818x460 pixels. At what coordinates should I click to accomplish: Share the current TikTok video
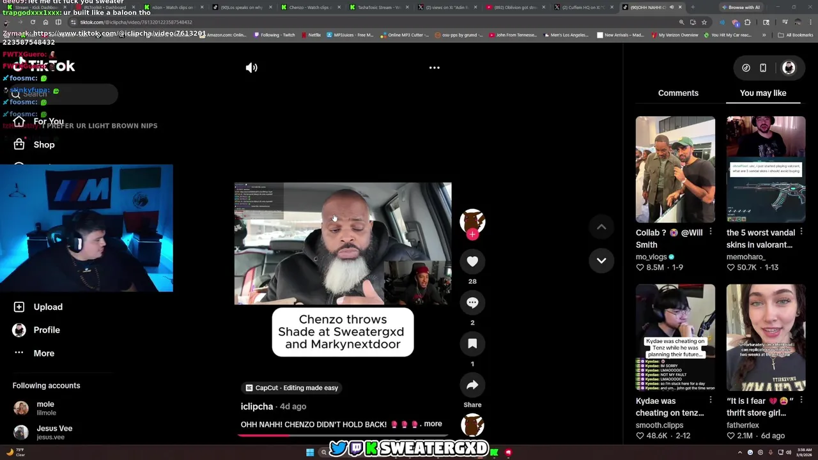472,385
